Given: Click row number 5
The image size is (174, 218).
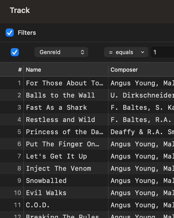Looking at the screenshot, I should click(x=19, y=132).
